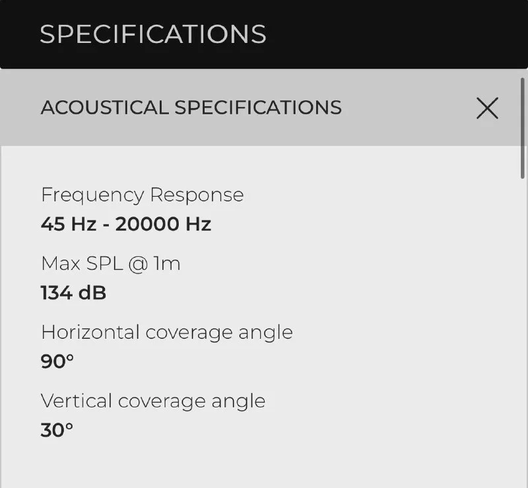Click the 20000 Hz upper frequency value
The image size is (528, 488).
[163, 224]
